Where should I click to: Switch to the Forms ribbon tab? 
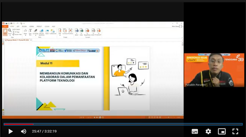[x=31, y=26]
